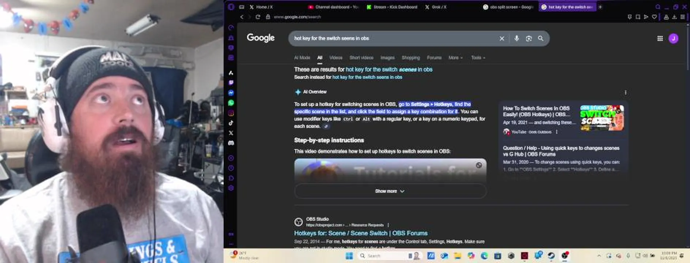The height and width of the screenshot is (263, 690).
Task: Open the Google apps grid
Action: (660, 38)
